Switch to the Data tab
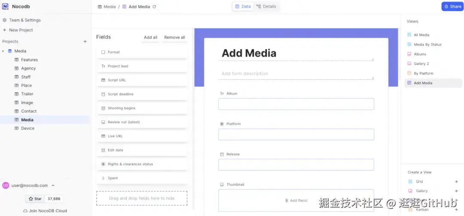464x216 pixels. pyautogui.click(x=243, y=6)
